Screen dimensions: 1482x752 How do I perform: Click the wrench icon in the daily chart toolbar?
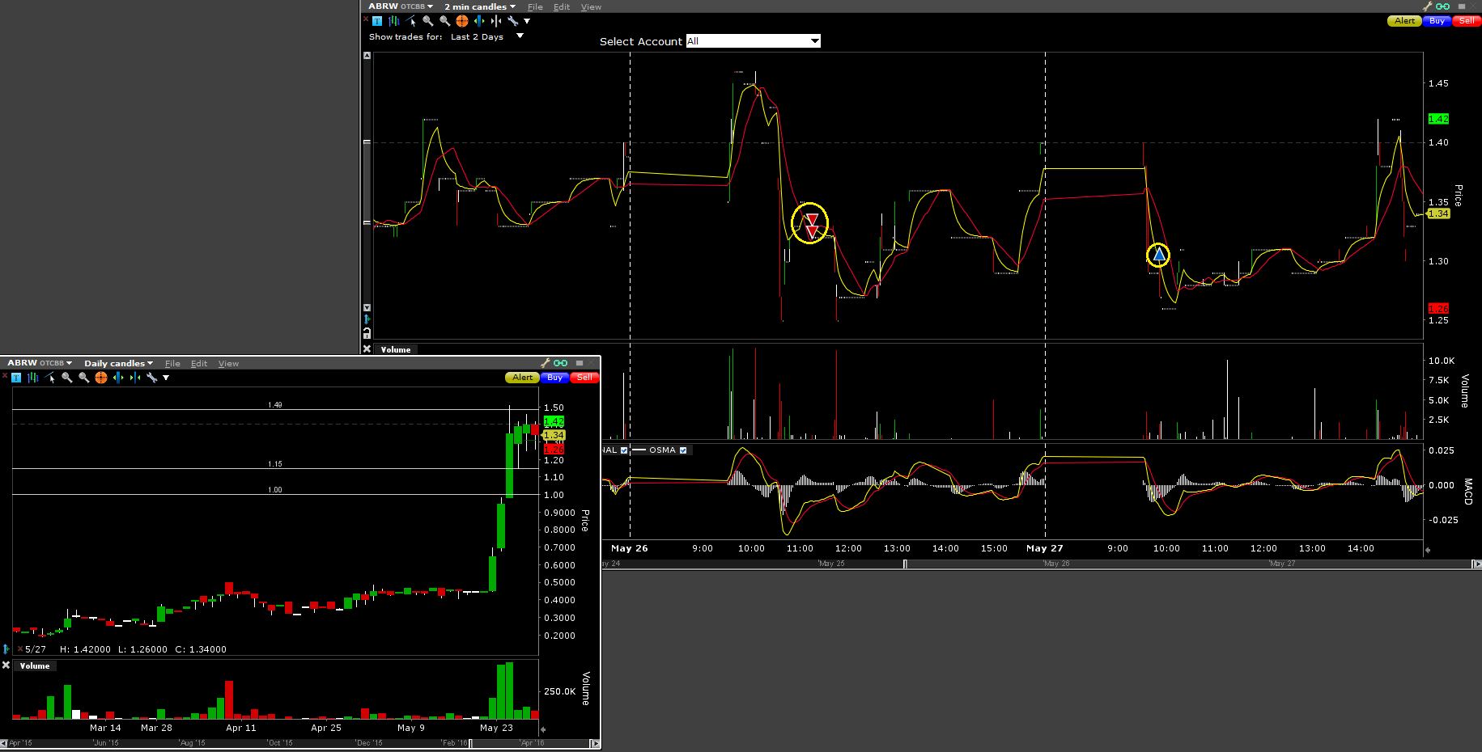[151, 378]
